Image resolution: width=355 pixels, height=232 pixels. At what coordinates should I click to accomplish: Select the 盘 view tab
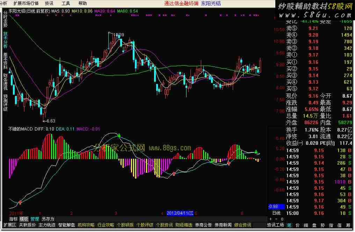(314, 225)
